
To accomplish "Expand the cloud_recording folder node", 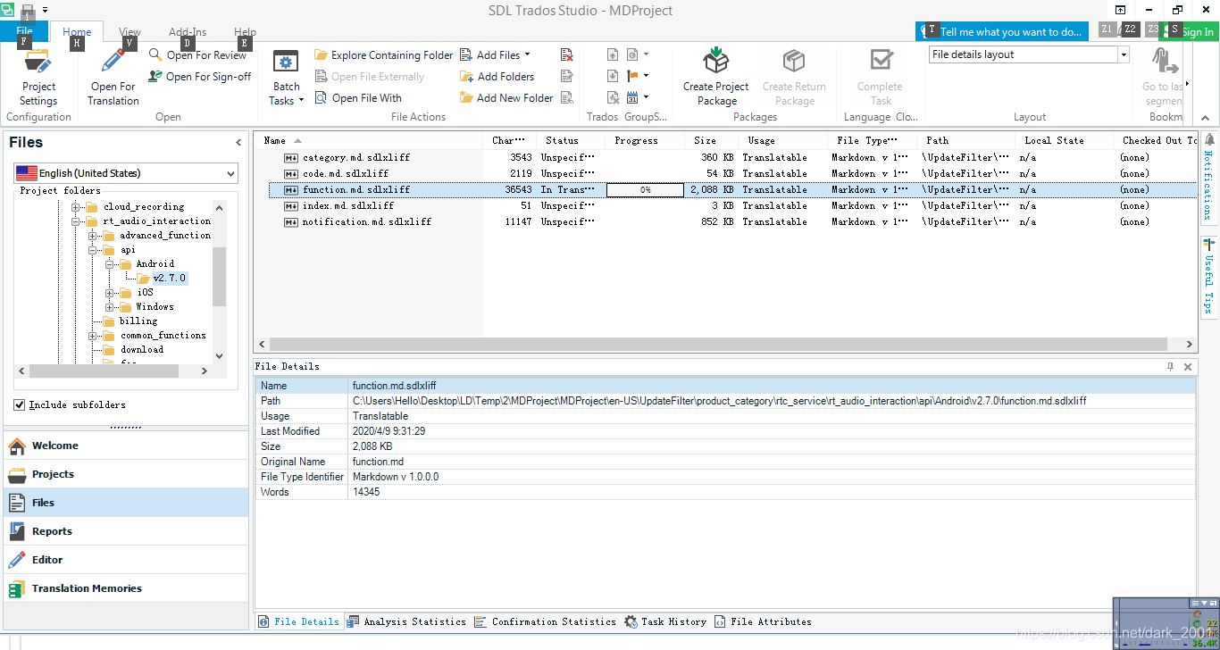I will 77,207.
